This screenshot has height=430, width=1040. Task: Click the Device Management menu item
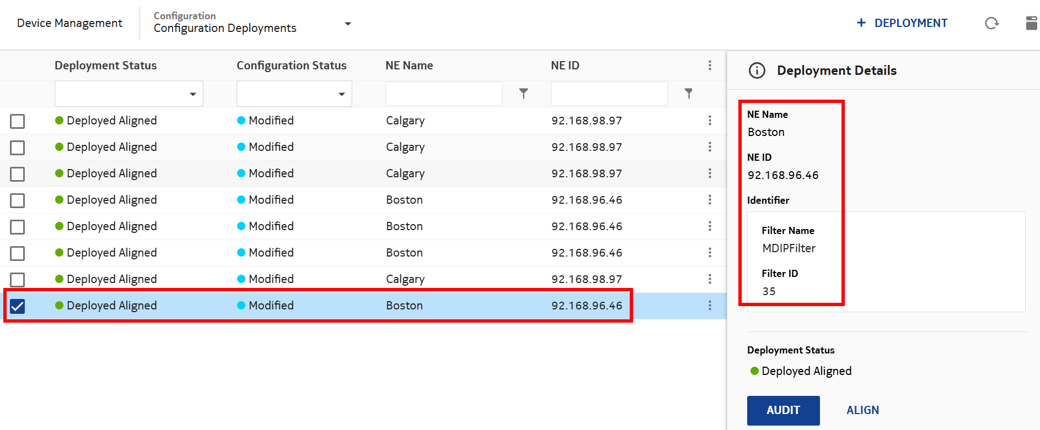69,23
